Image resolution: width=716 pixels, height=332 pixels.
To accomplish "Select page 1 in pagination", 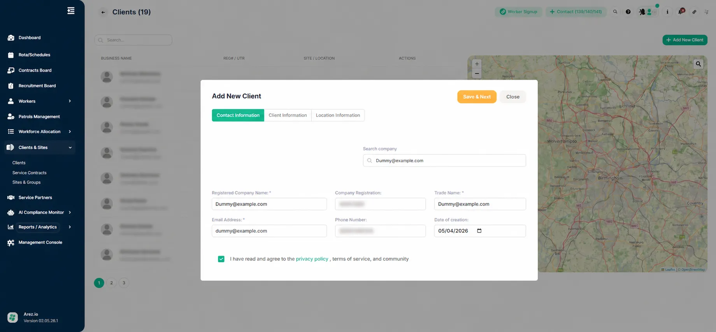I will point(99,283).
